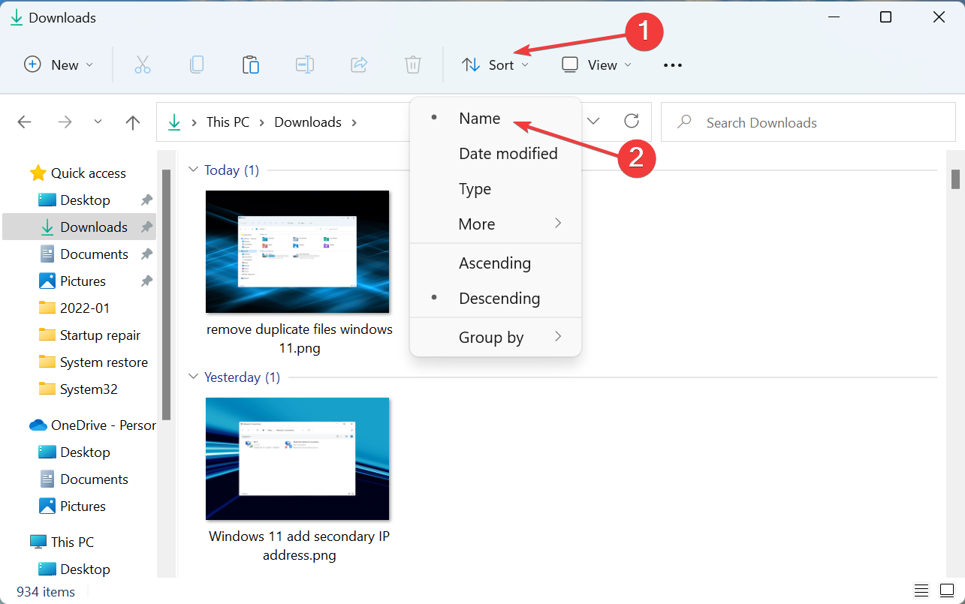This screenshot has width=965, height=604.
Task: Click the Delete trash icon
Action: click(x=413, y=65)
